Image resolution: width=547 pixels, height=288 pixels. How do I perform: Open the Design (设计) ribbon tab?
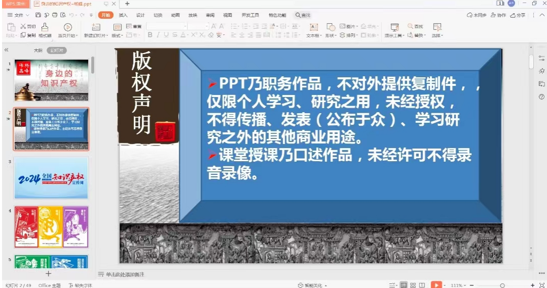click(140, 15)
